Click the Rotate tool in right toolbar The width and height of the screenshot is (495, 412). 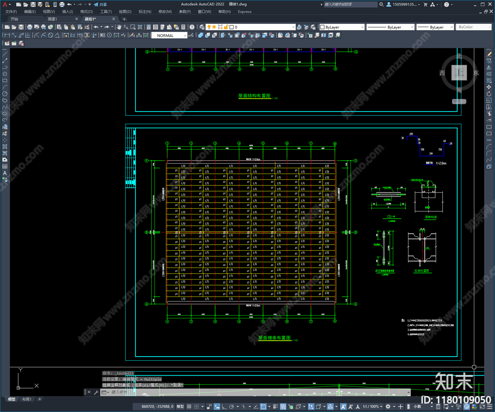489,94
